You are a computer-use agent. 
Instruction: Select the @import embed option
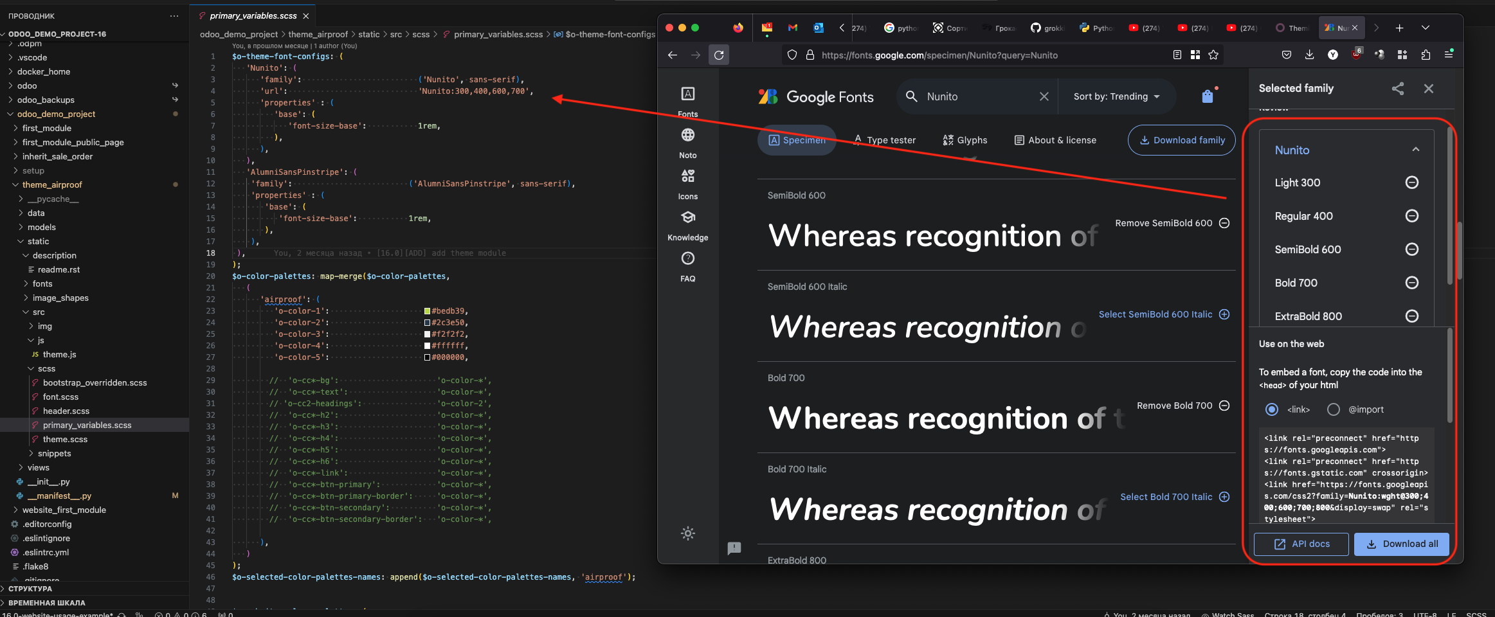tap(1334, 409)
